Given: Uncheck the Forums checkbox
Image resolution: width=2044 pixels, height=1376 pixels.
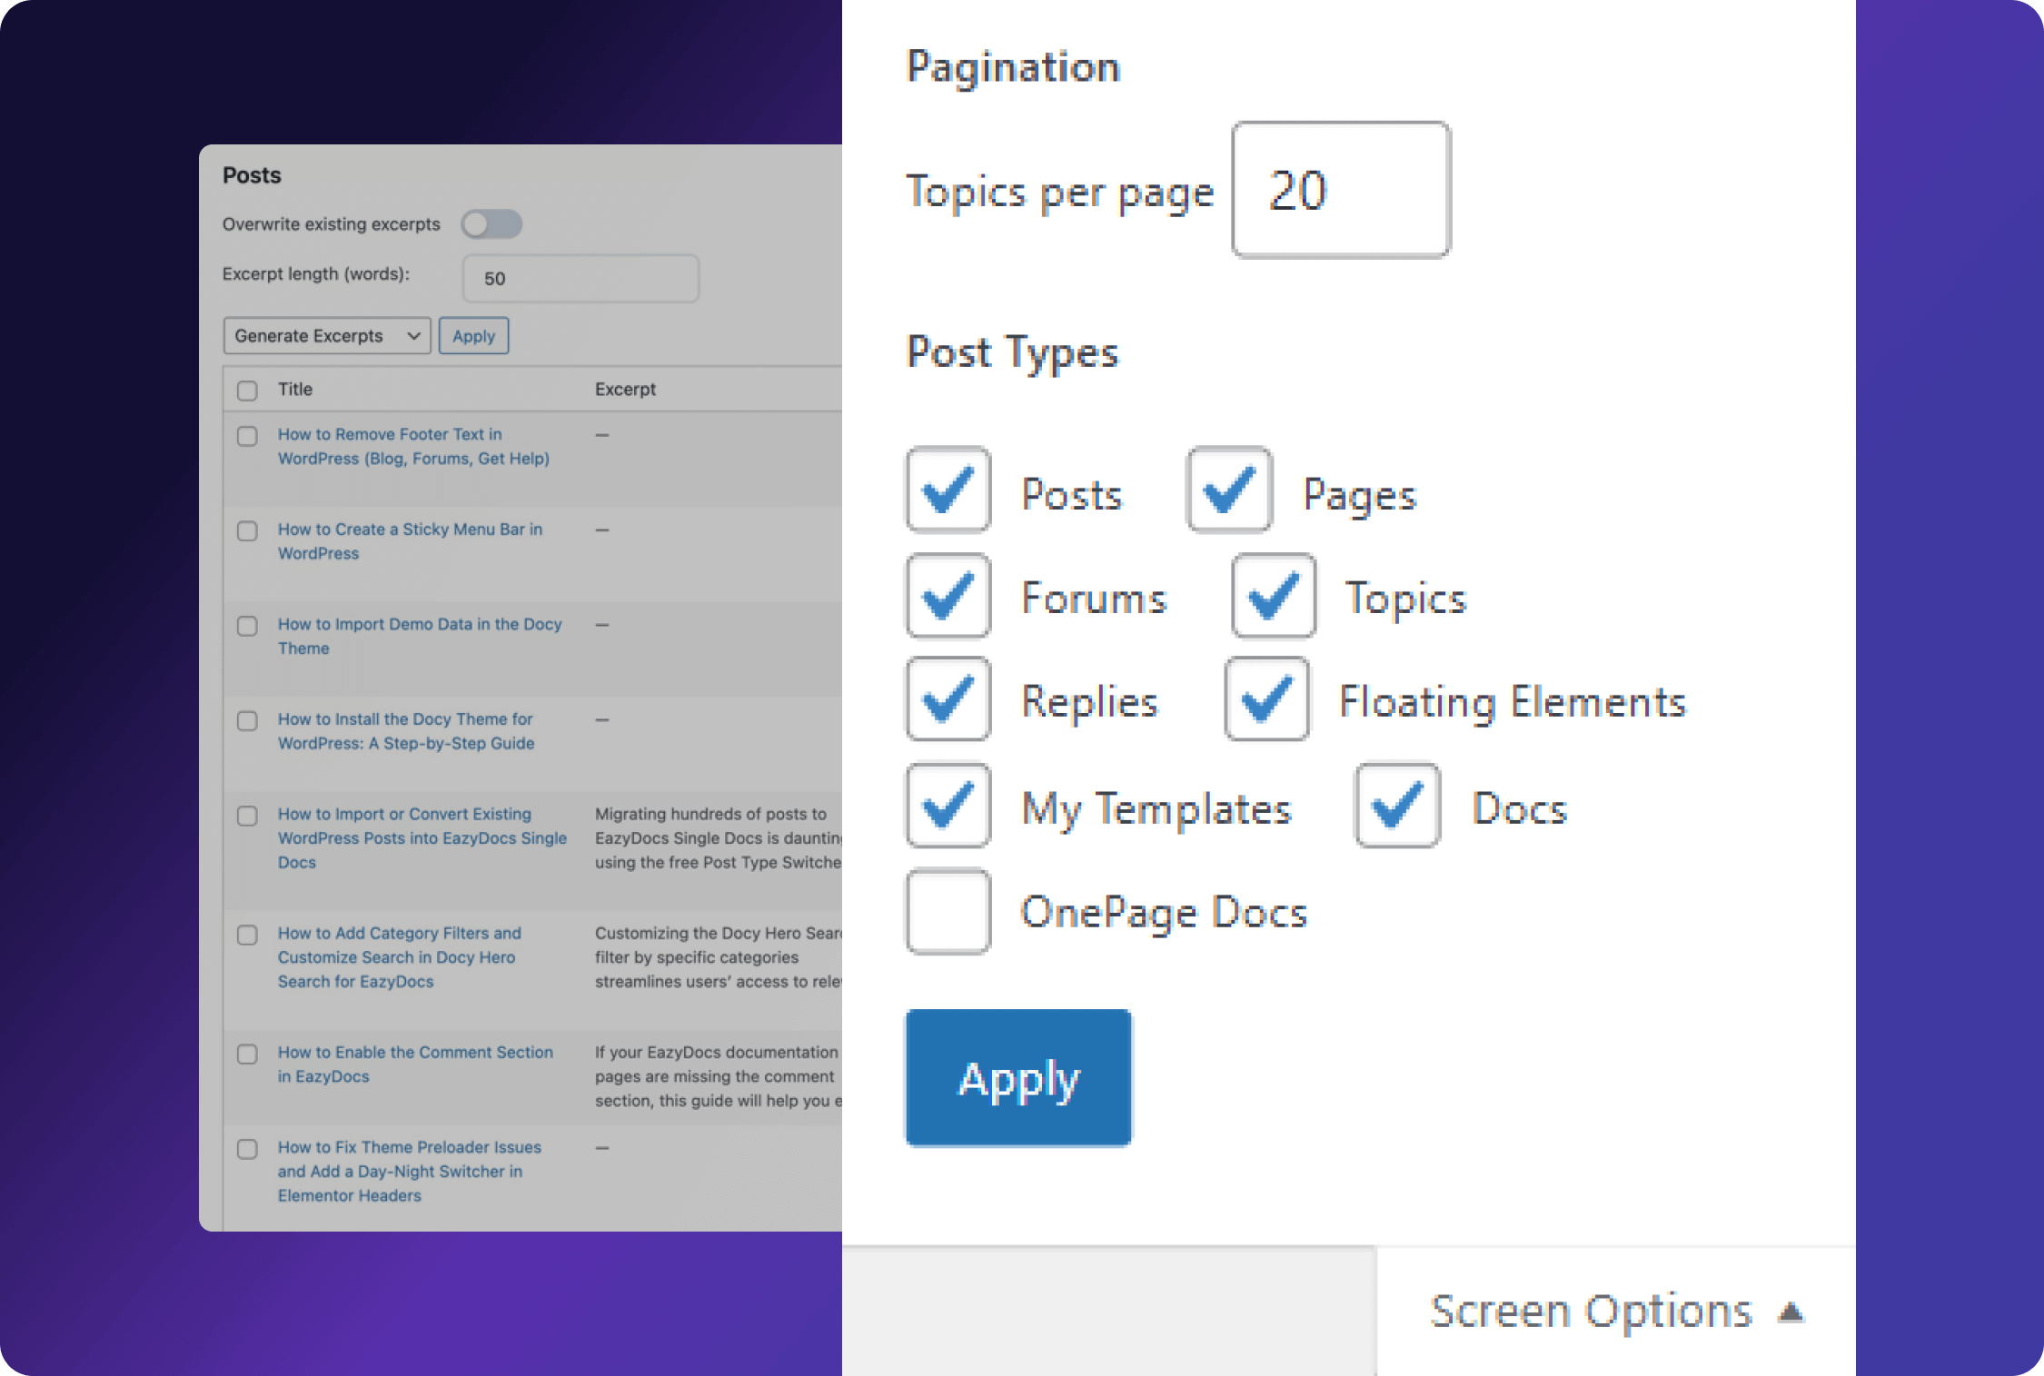Looking at the screenshot, I should (948, 596).
